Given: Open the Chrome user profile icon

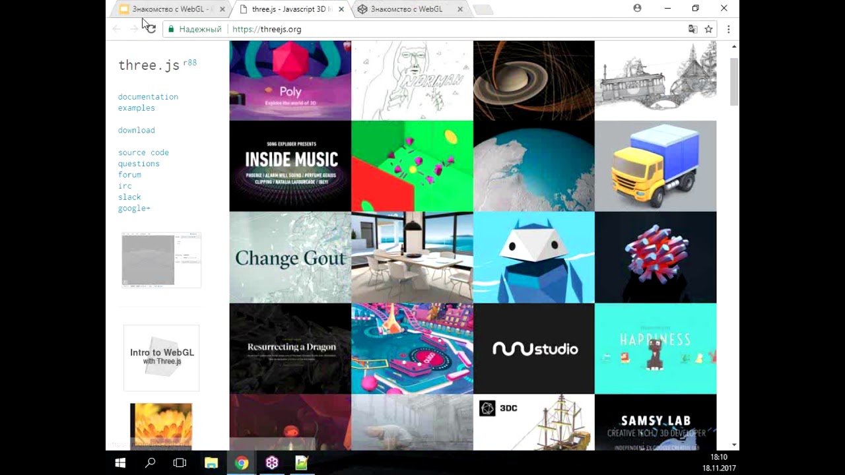Looking at the screenshot, I should (x=637, y=8).
